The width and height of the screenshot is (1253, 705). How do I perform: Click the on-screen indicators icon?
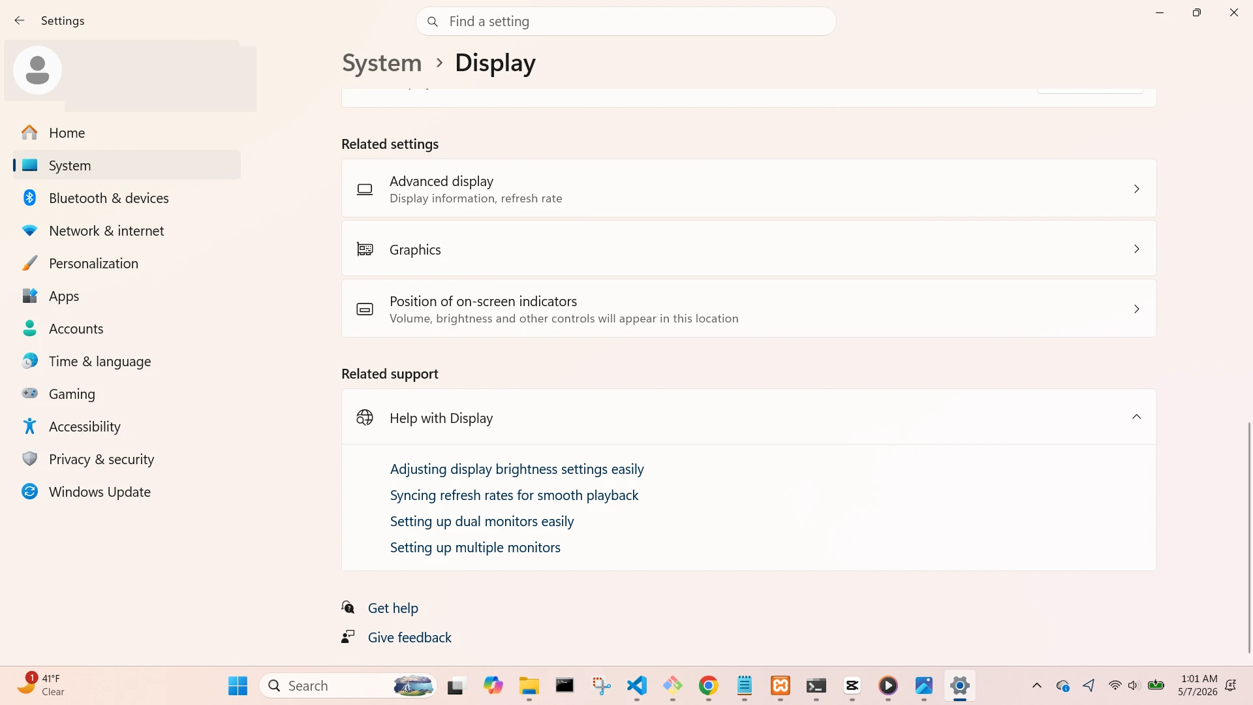365,309
